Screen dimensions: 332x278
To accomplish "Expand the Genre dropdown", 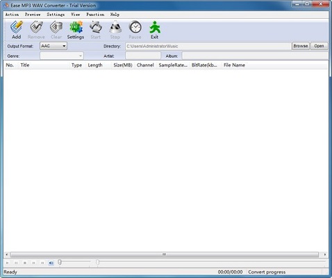I will coord(62,56).
